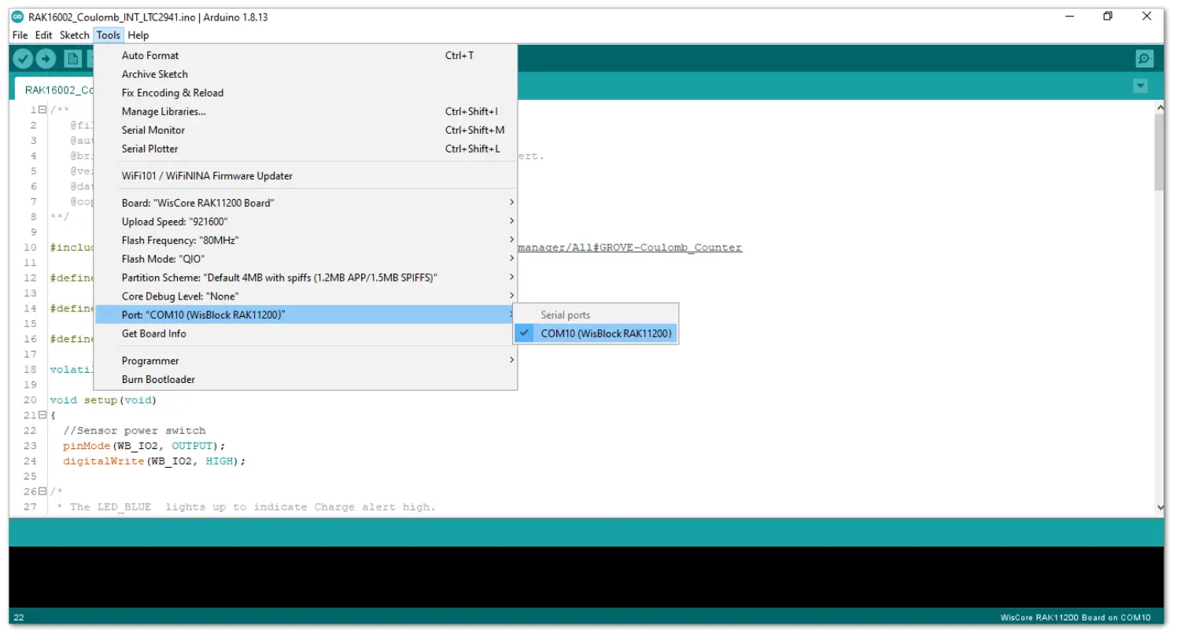Image resolution: width=1177 pixels, height=633 pixels.
Task: Toggle the checked COM10 (WisBlock RAK11200) port
Action: click(x=596, y=333)
